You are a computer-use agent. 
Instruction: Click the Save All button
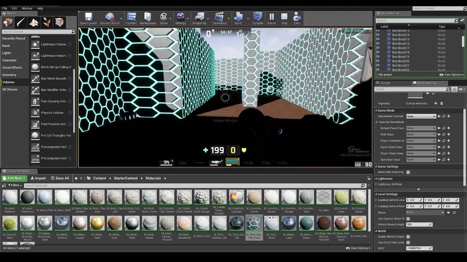coord(60,178)
